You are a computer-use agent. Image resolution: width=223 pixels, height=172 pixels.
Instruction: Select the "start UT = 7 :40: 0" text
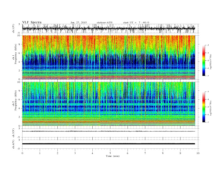click(x=136, y=22)
